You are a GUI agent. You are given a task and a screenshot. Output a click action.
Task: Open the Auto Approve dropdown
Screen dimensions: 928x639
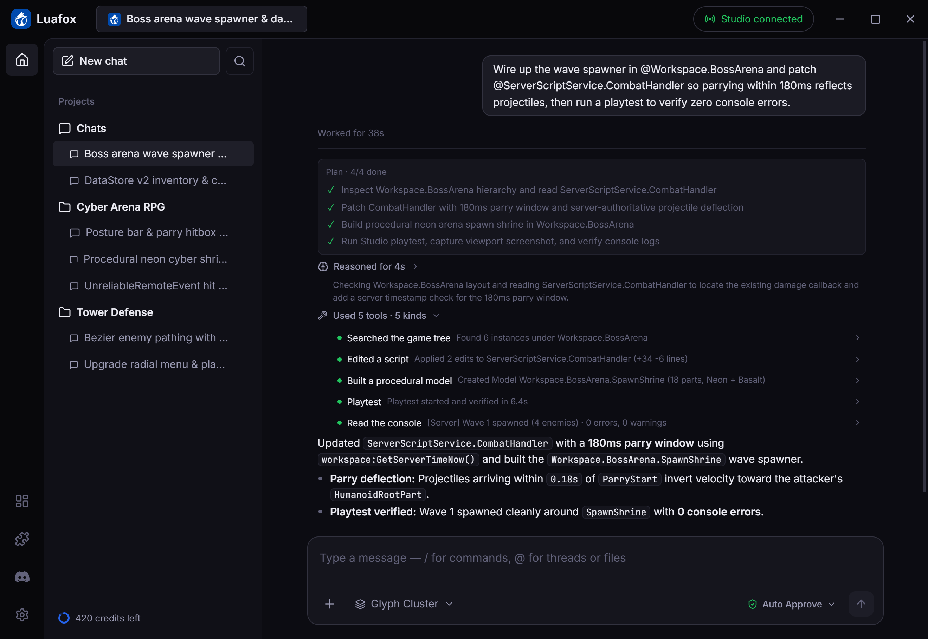(791, 604)
